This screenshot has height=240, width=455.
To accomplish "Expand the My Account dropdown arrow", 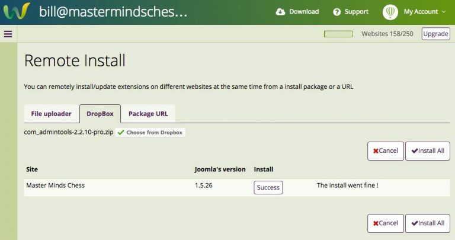I will coord(444,12).
